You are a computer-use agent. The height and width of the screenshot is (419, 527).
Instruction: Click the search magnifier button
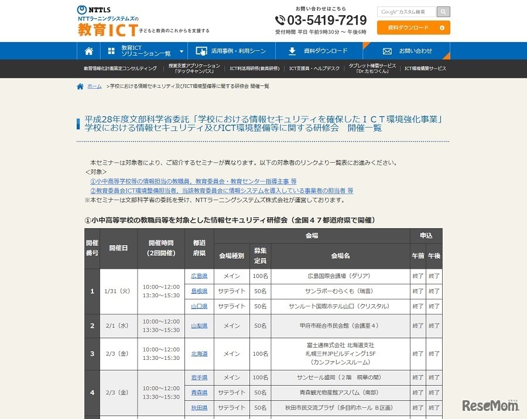(x=443, y=12)
